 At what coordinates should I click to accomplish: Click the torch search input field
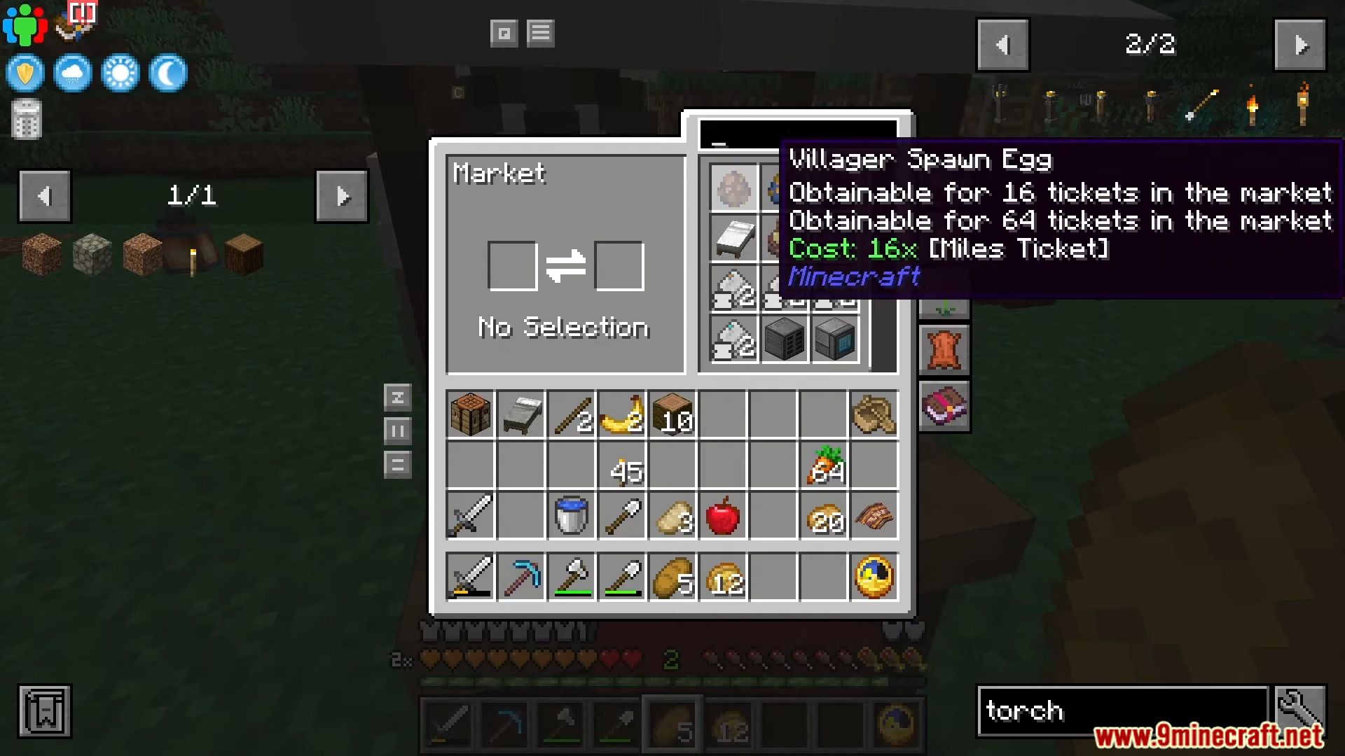(x=1128, y=710)
